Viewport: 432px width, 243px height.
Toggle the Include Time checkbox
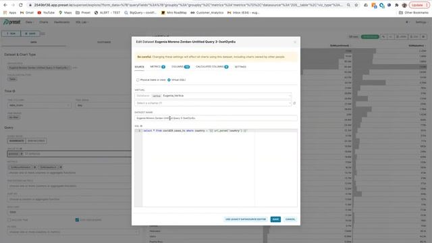tap(9, 220)
